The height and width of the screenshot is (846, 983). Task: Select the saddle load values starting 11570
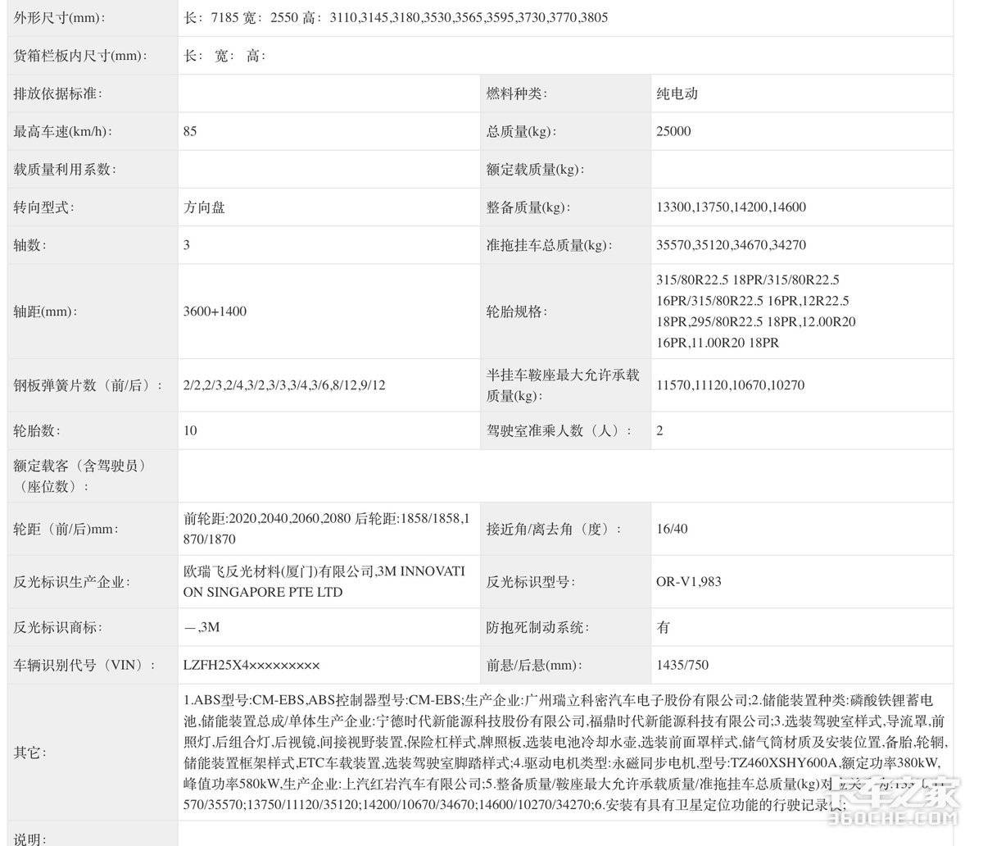(730, 384)
